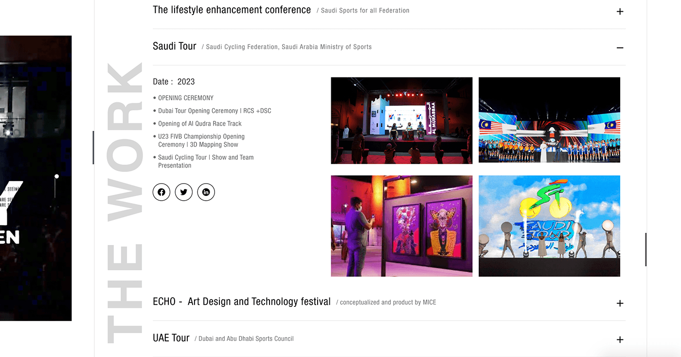Share Saudi Tour on Facebook
This screenshot has height=357, width=681.
(x=161, y=192)
